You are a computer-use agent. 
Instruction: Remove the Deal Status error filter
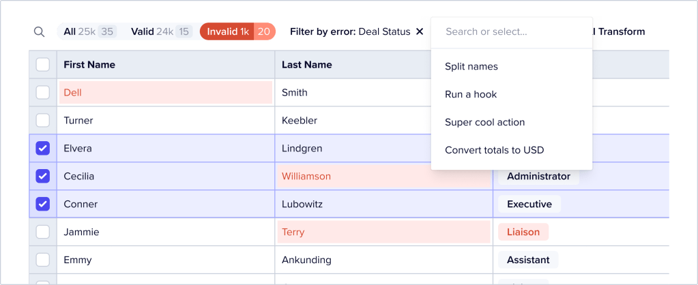419,31
